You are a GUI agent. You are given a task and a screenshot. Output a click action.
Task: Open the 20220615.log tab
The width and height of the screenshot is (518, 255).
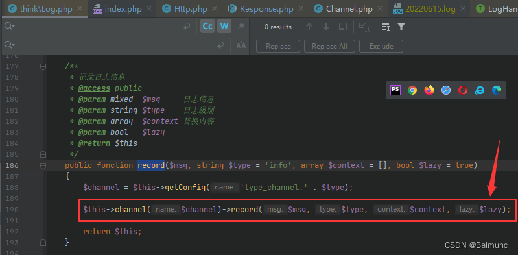429,8
